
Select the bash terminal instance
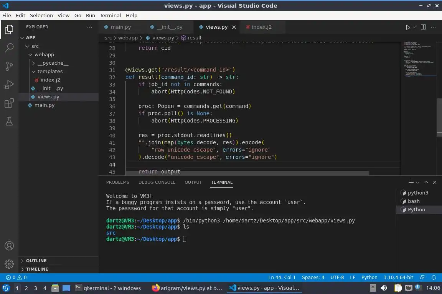tap(419, 201)
